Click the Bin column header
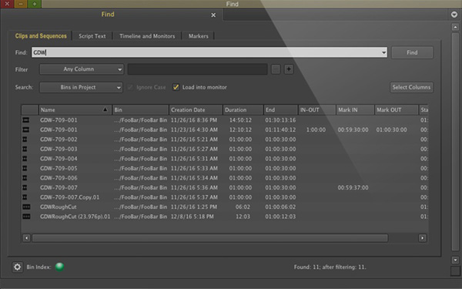The width and height of the screenshot is (462, 289). (x=141, y=109)
